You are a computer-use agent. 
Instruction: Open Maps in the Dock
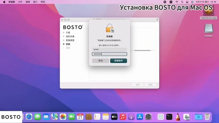pyautogui.click(x=54, y=117)
